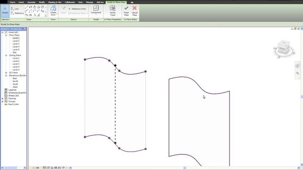Open the North elevation view
This screenshot has width=303, height=170.
point(15,81)
